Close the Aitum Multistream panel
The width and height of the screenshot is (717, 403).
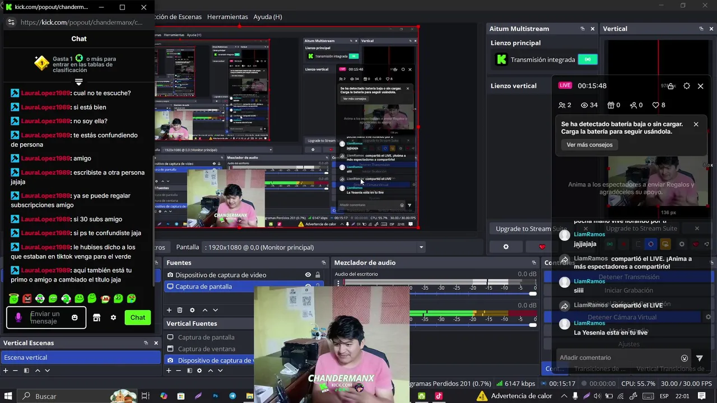coord(593,29)
